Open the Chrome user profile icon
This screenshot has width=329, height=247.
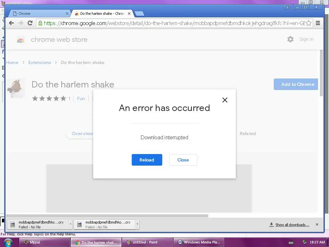pos(288,7)
